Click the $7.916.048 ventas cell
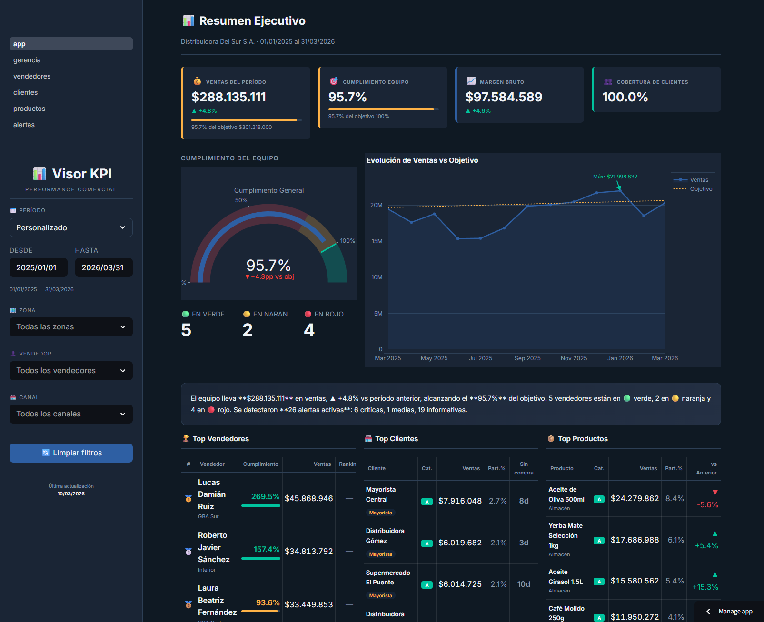The height and width of the screenshot is (622, 764). (x=460, y=501)
